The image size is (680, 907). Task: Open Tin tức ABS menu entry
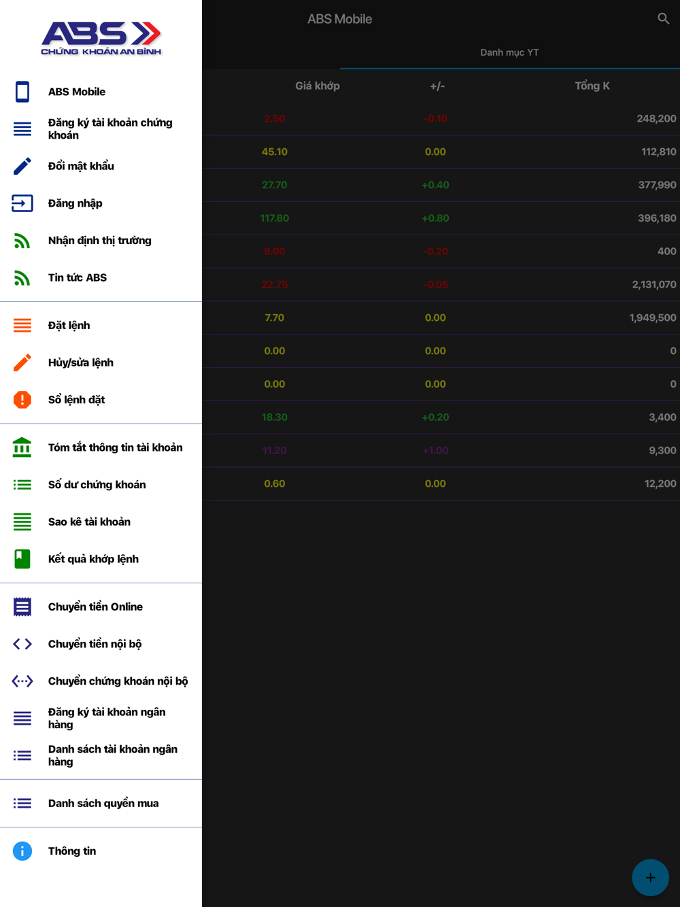click(77, 277)
